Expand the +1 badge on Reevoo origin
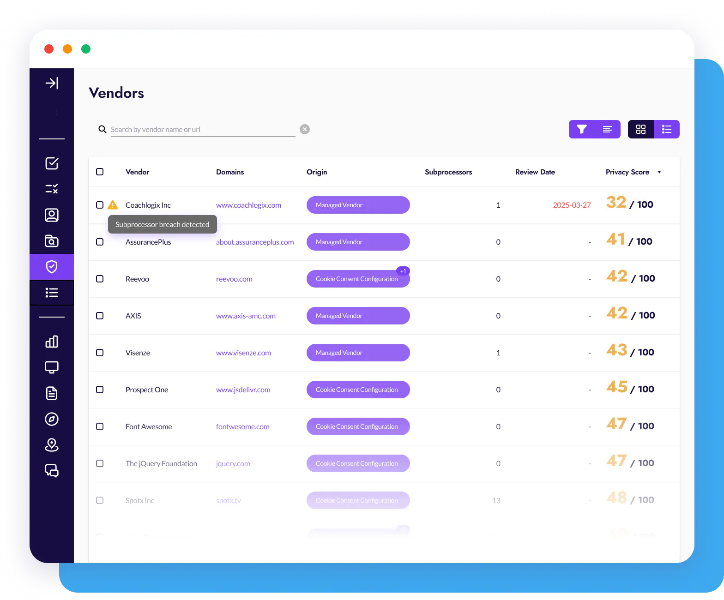 403,271
